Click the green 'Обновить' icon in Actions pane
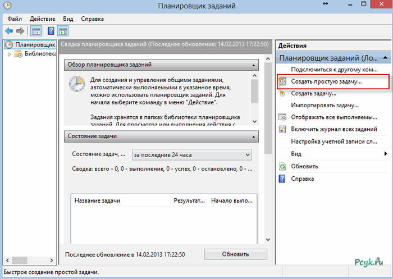This screenshot has height=279, width=393. [283, 167]
